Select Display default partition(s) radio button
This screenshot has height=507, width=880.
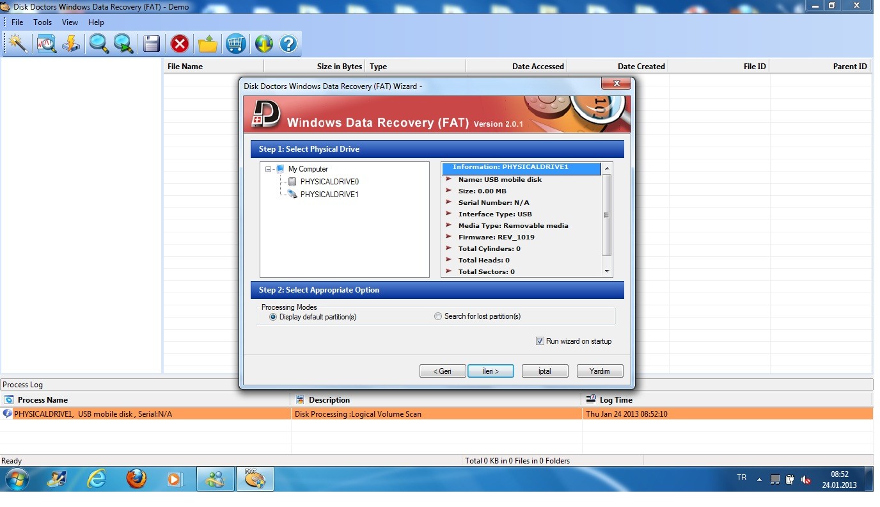[274, 317]
